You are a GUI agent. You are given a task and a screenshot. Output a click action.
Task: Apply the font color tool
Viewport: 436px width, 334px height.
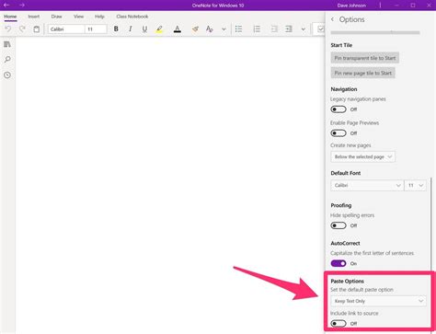pos(178,29)
